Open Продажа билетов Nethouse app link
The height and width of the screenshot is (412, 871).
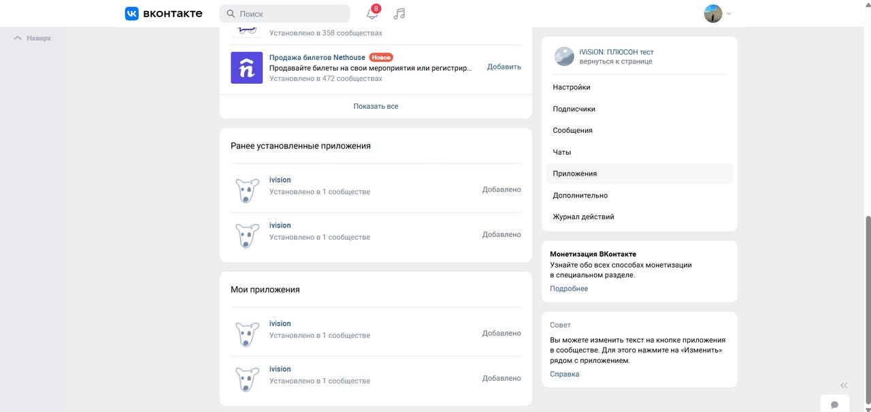click(317, 57)
